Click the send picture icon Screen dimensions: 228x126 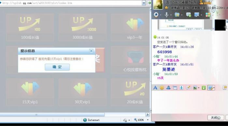[x=195, y=88]
